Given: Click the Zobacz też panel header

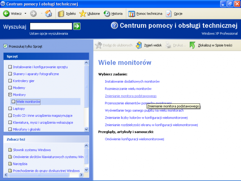Looking at the screenshot, I should pyautogui.click(x=46, y=139).
